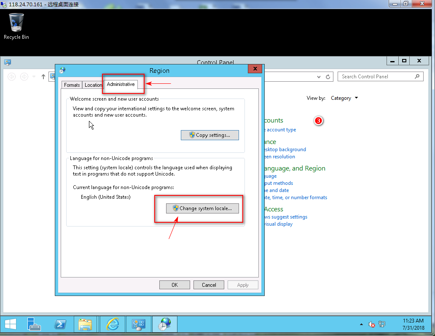The image size is (435, 336).
Task: Show hidden system tray icons
Action: pyautogui.click(x=361, y=325)
